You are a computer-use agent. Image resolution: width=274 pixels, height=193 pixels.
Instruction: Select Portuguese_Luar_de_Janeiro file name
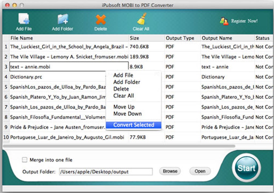[x=67, y=137]
